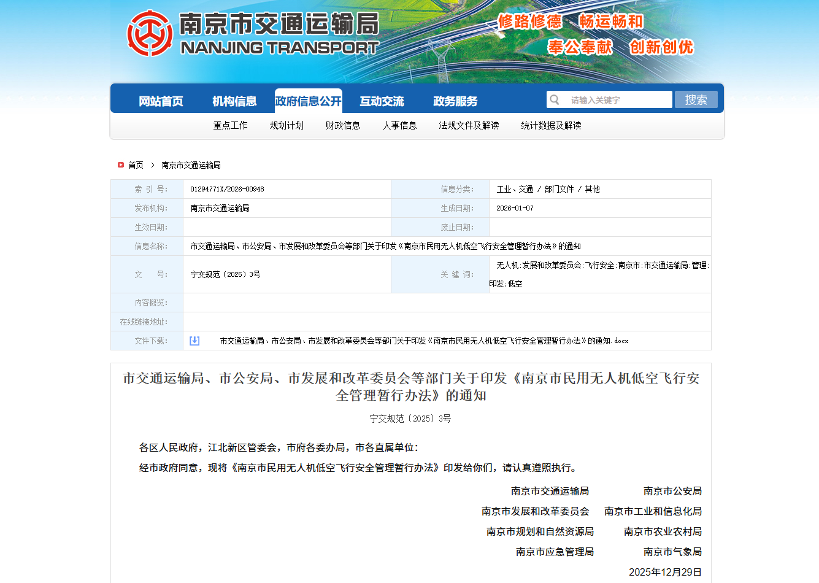819x583 pixels.
Task: Open 法规文件及解读 submenu item
Action: pyautogui.click(x=469, y=125)
